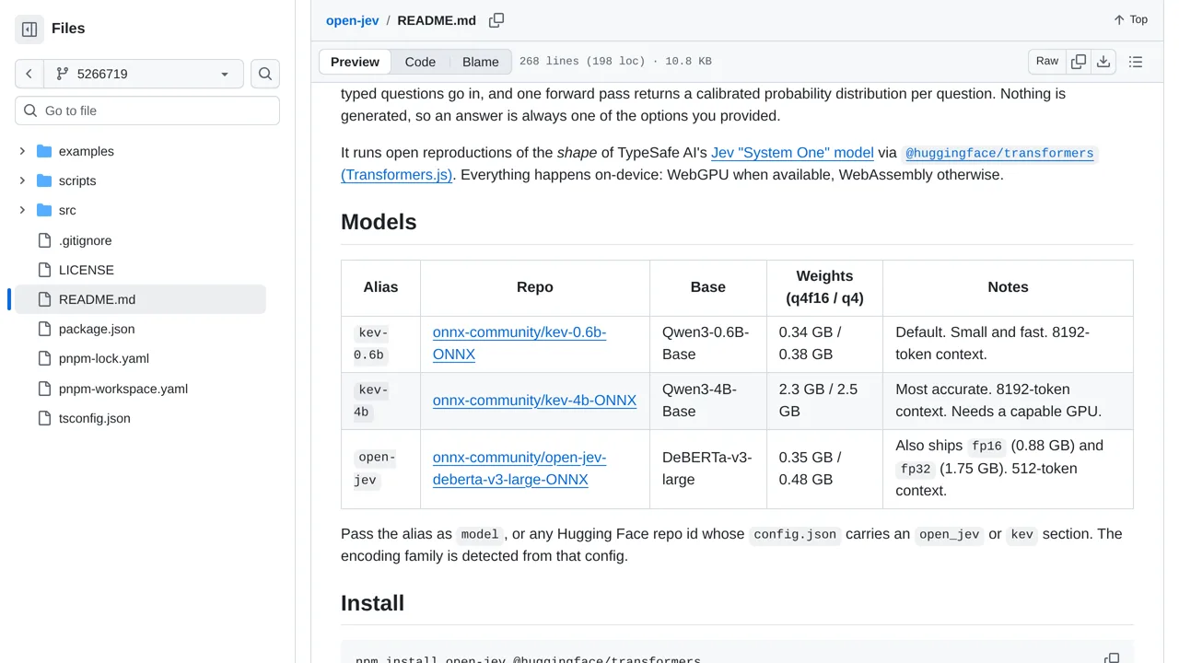The height and width of the screenshot is (663, 1179).
Task: Switch to the Code tab
Action: [x=420, y=62]
